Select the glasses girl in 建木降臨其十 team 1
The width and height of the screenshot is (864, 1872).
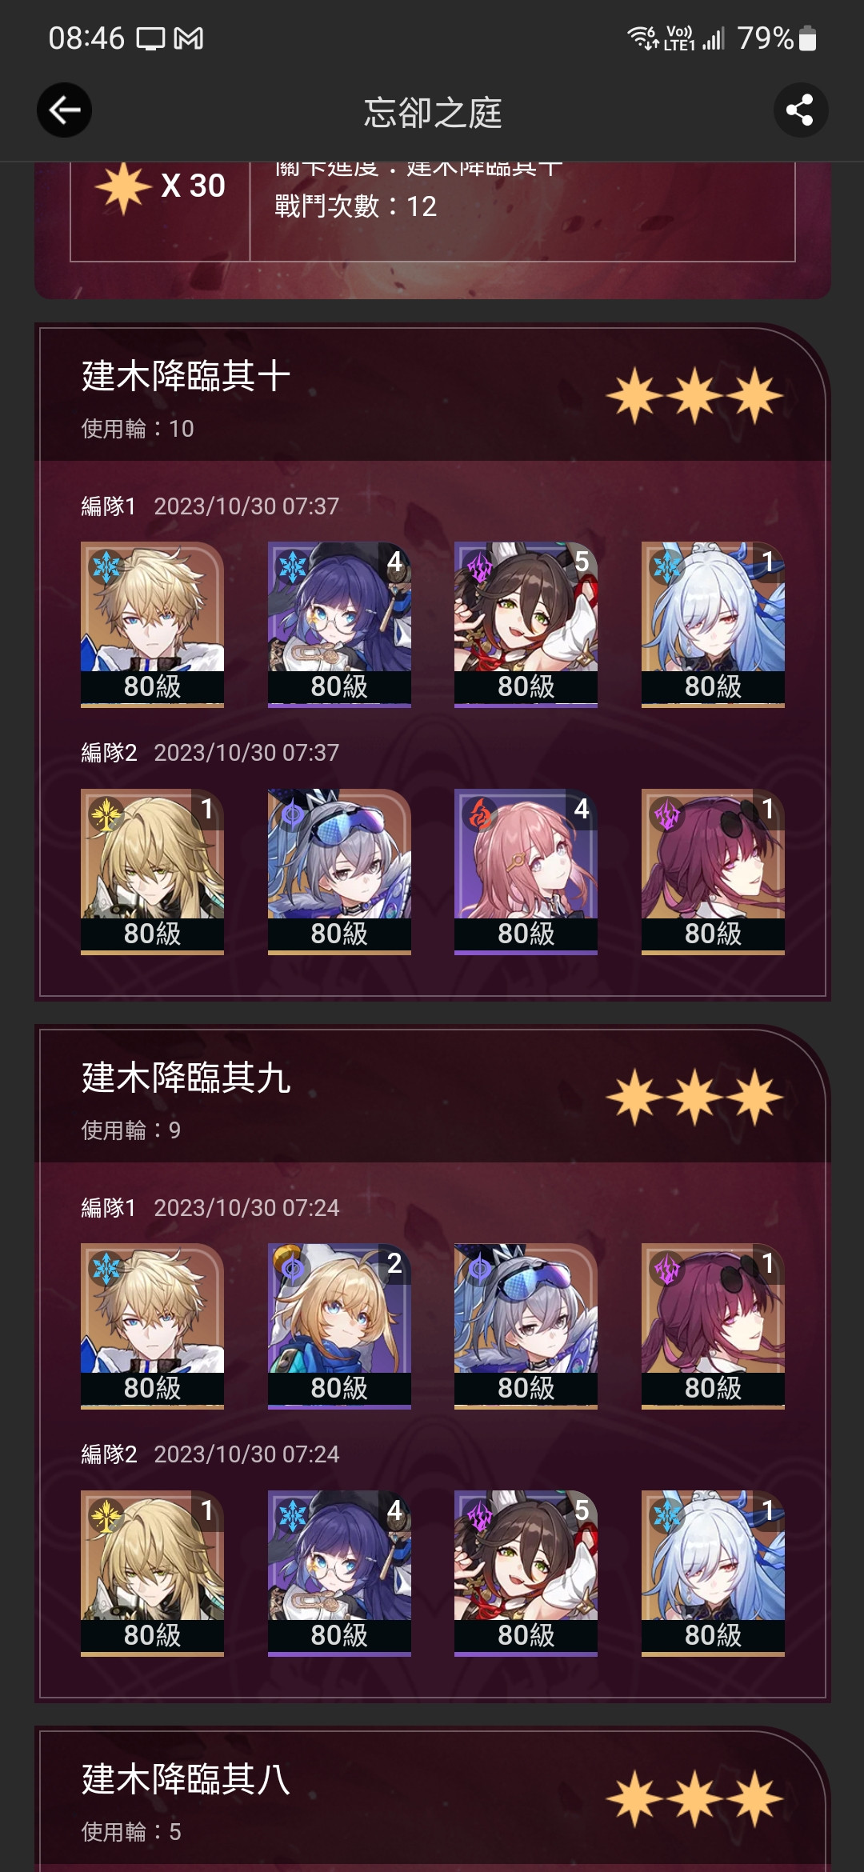click(339, 624)
